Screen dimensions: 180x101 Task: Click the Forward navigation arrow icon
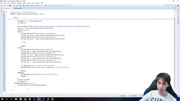72,6
